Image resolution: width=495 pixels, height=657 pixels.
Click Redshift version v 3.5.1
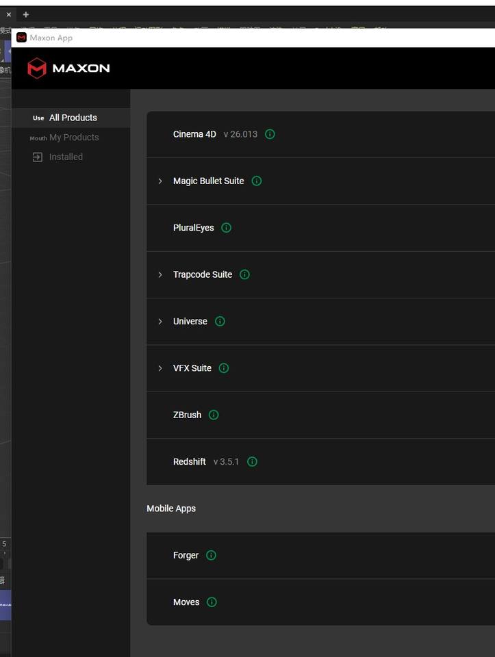coord(227,462)
